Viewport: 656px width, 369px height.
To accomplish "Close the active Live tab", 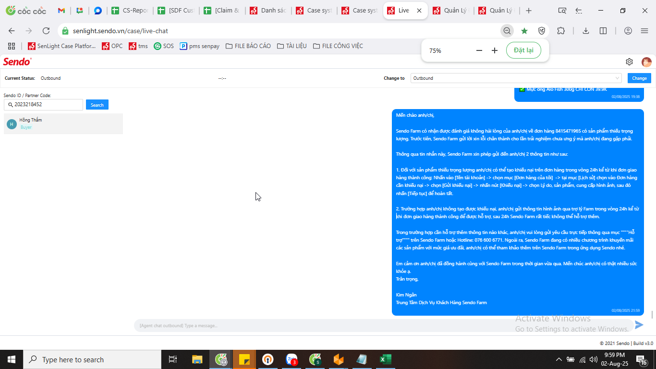I will [419, 11].
